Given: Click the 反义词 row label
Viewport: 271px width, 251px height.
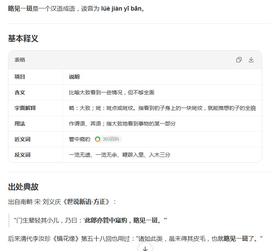Looking at the screenshot, I should [x=22, y=155].
